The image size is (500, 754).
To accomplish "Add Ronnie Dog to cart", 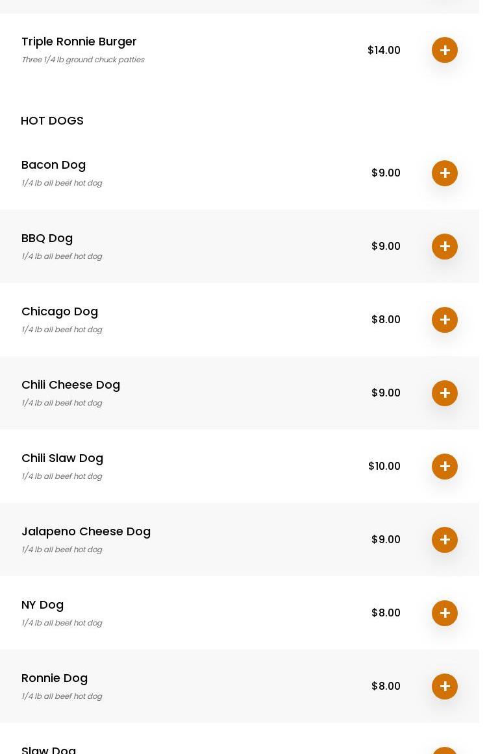I will coord(445,687).
